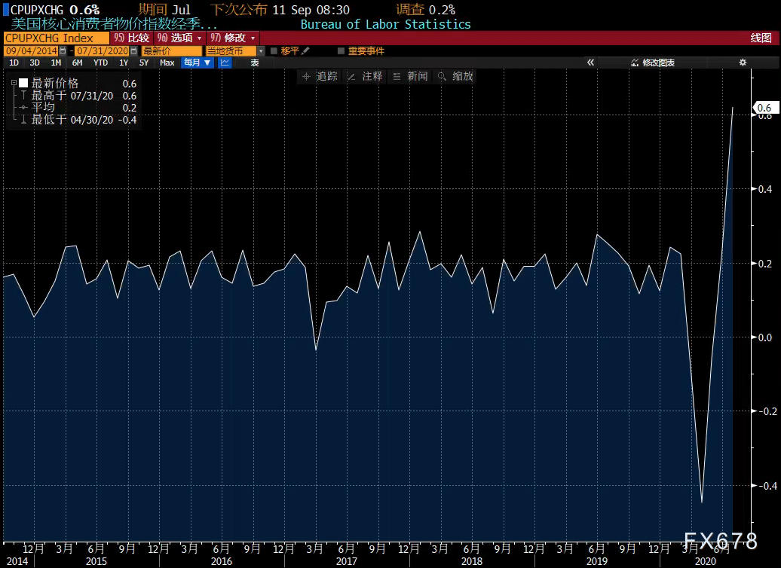The height and width of the screenshot is (568, 781).
Task: Click the white 最新价格 series color swatch
Action: click(x=23, y=83)
